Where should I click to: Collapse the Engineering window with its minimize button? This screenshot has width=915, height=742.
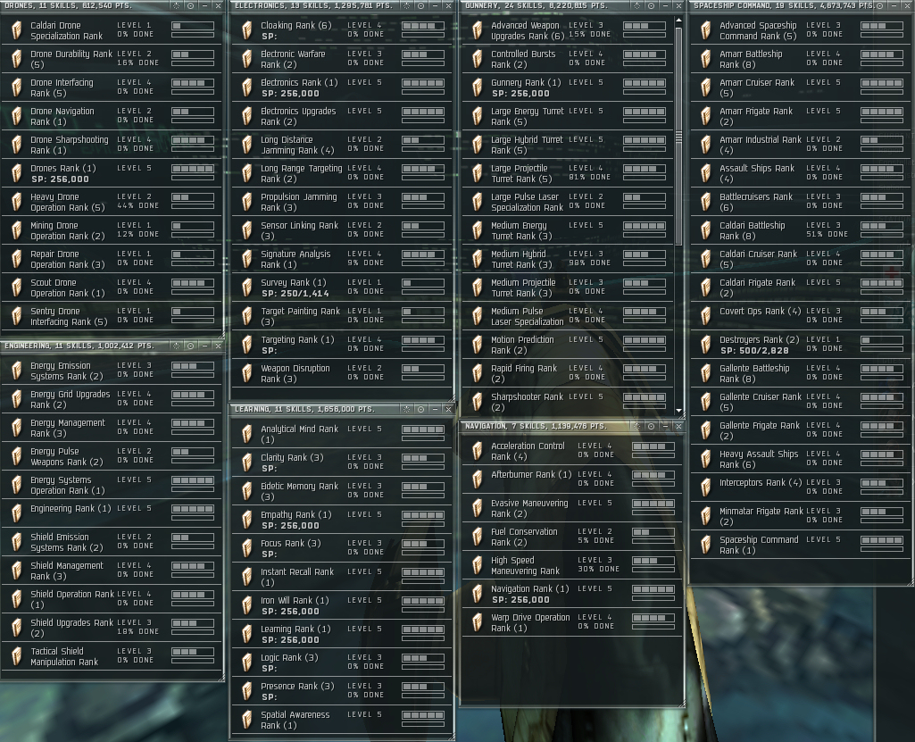204,346
